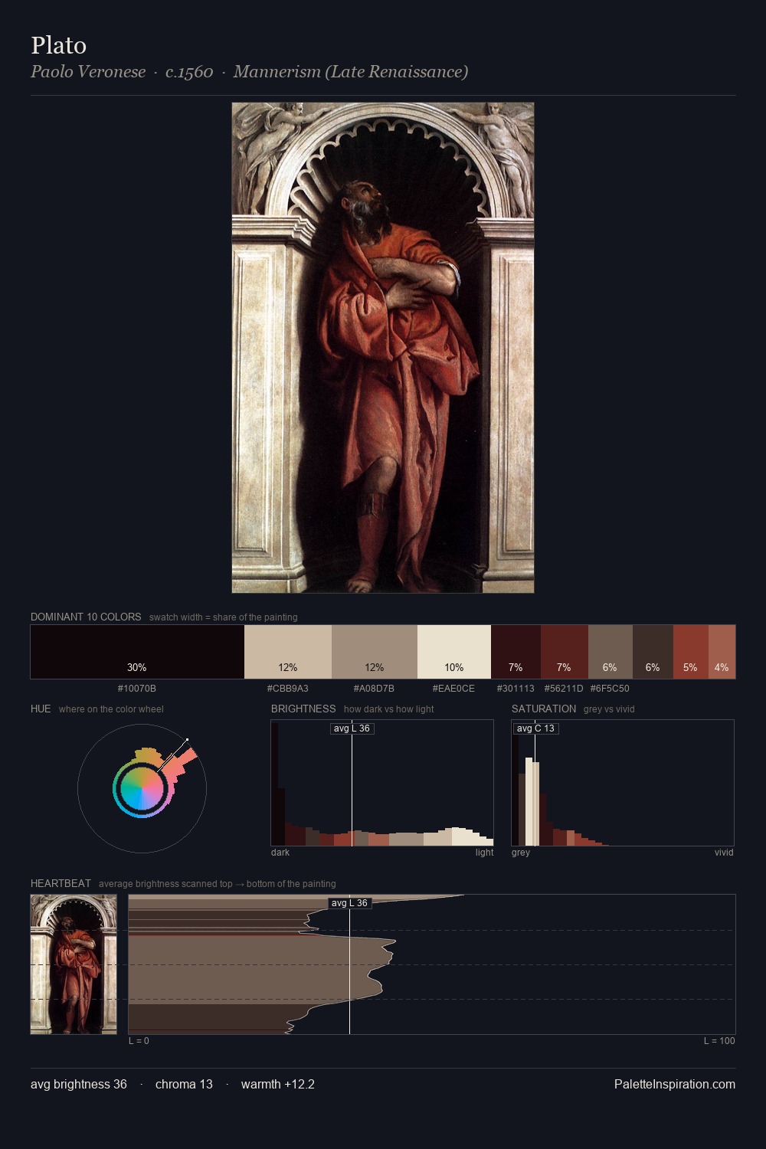The height and width of the screenshot is (1149, 766).
Task: Select the salmon 4% swatch
Action: coord(722,652)
